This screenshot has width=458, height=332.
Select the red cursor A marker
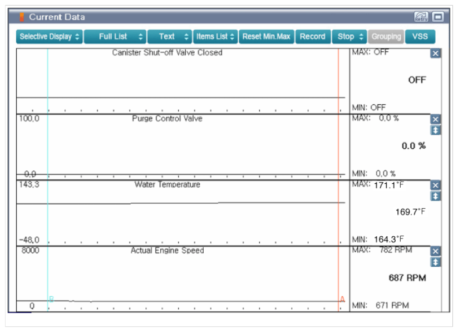(342, 299)
